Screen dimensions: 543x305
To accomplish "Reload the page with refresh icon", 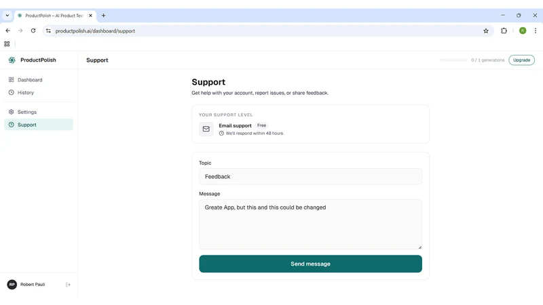I will click(x=33, y=30).
